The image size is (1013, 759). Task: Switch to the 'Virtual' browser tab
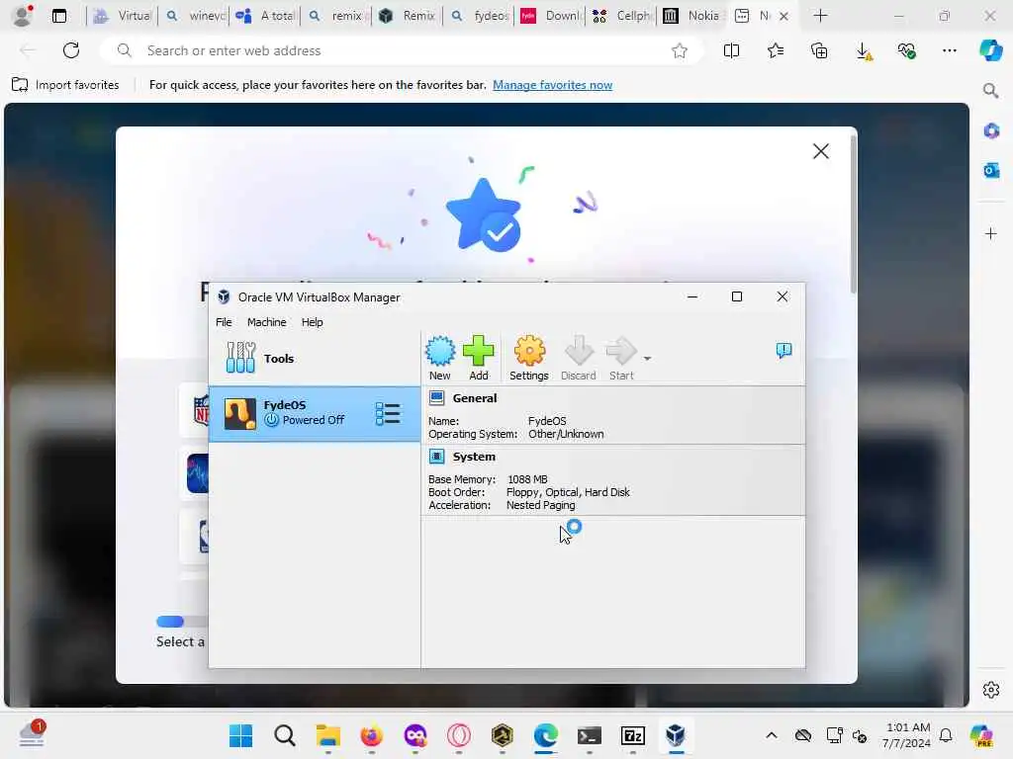pyautogui.click(x=122, y=16)
